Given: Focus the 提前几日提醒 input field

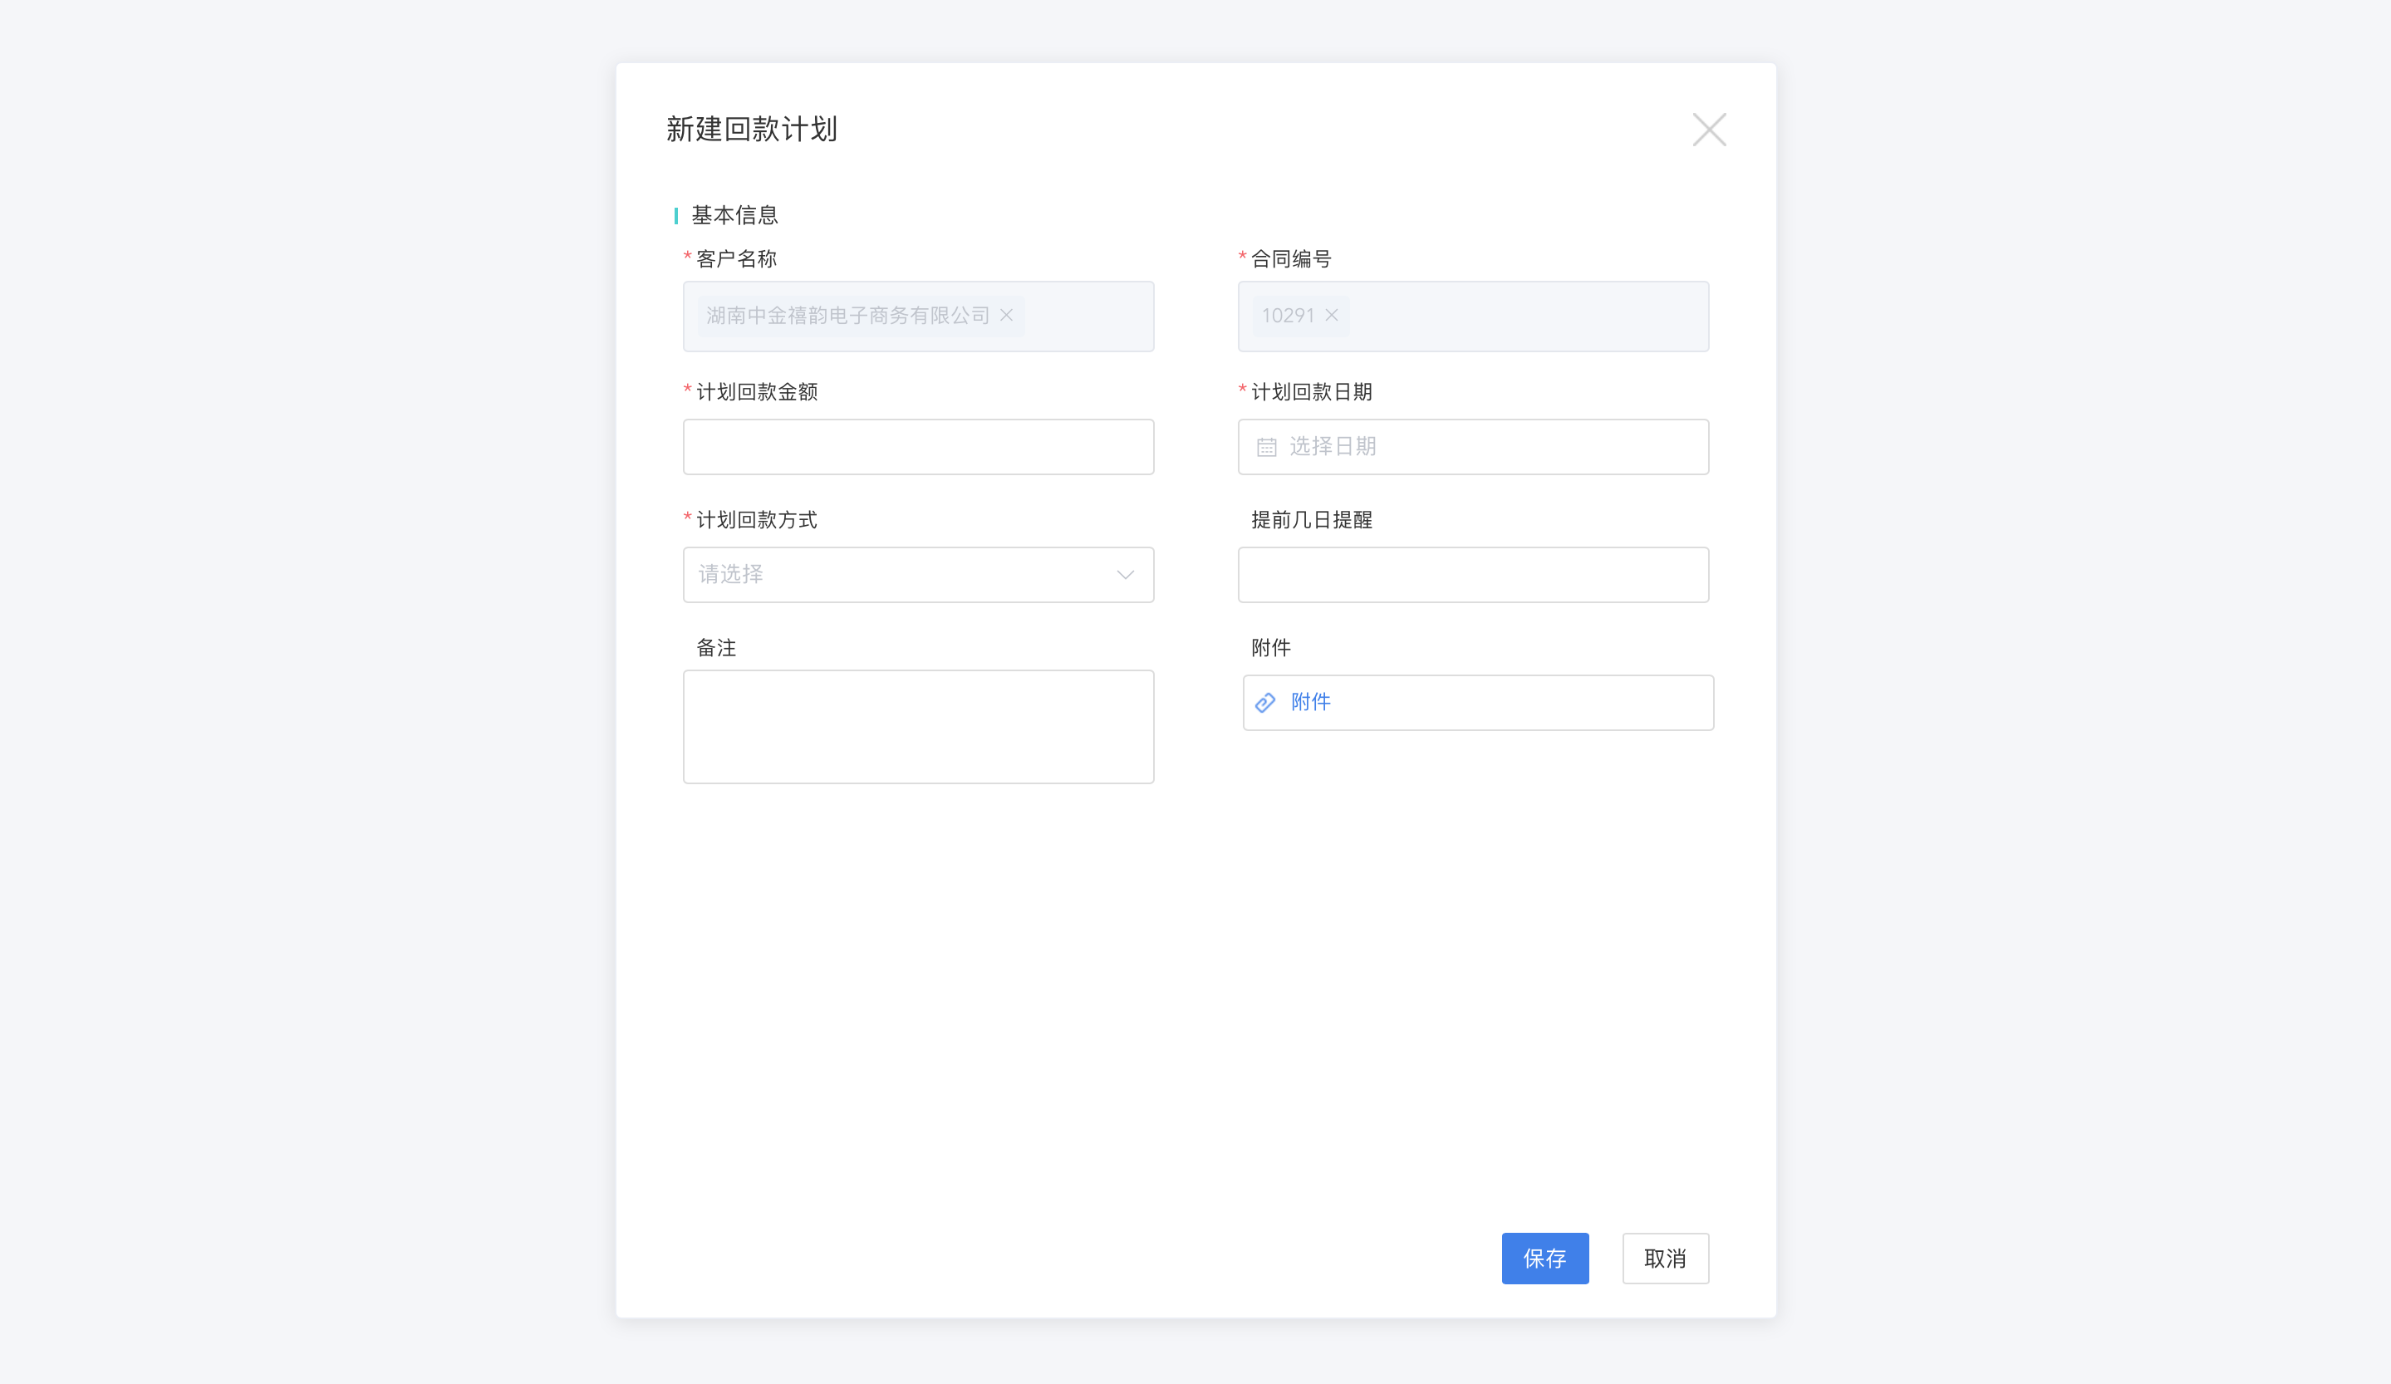Looking at the screenshot, I should click(x=1472, y=575).
